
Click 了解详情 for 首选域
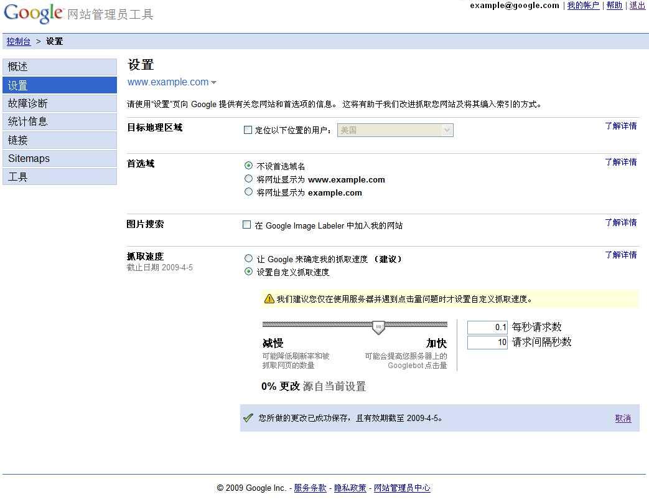point(621,162)
